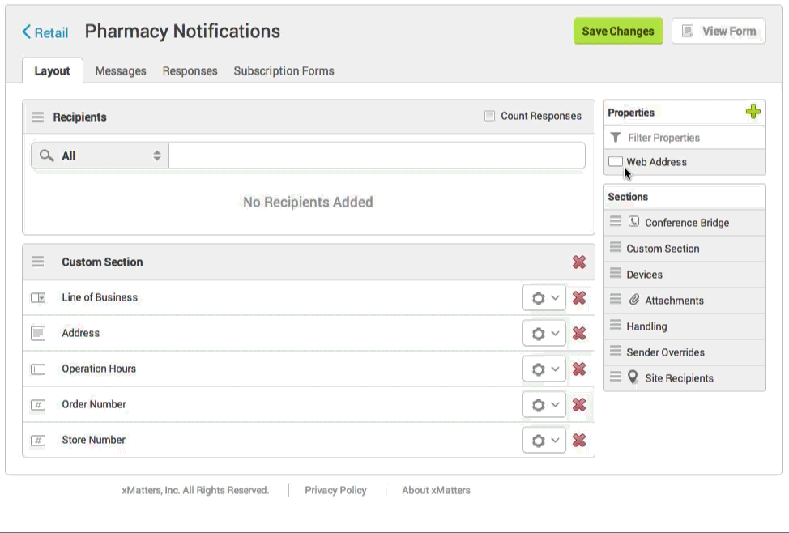Delete the Custom Section with the red X
The image size is (789, 533).
tap(580, 262)
